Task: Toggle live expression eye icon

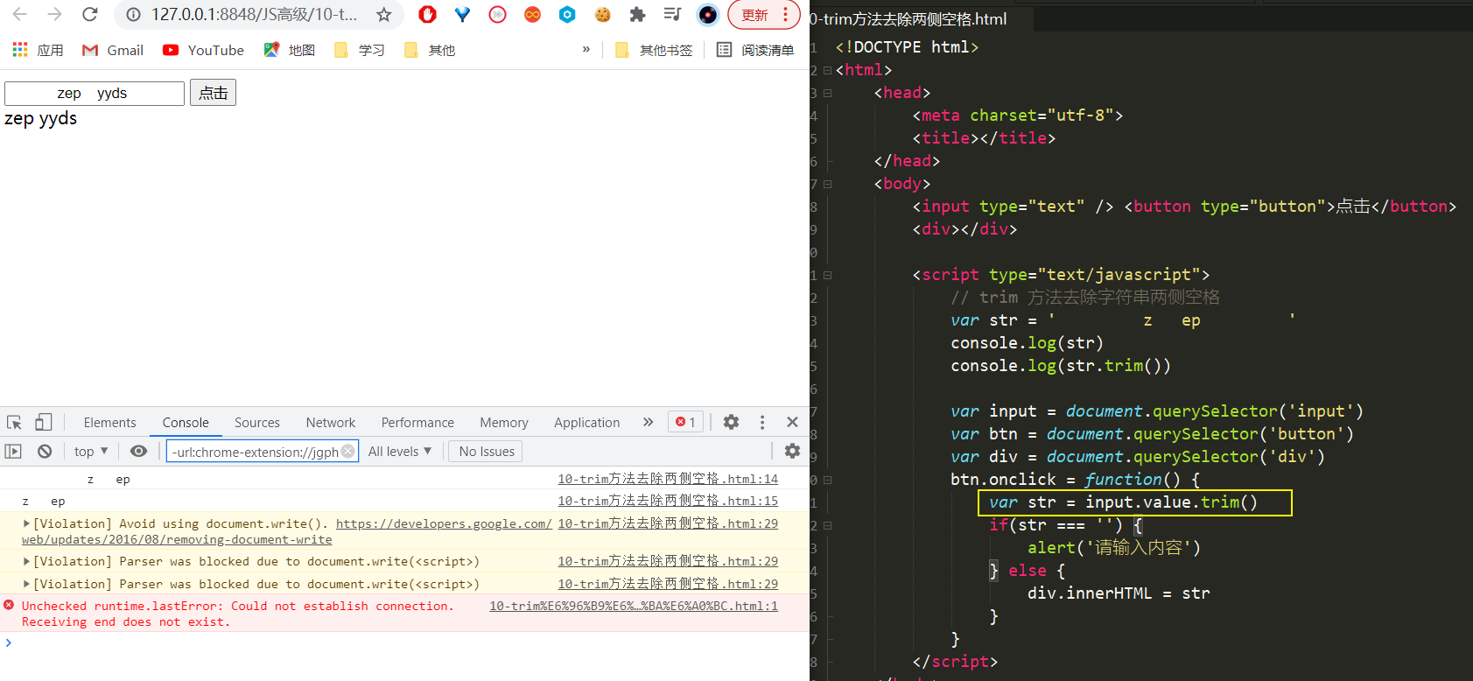Action: point(138,452)
